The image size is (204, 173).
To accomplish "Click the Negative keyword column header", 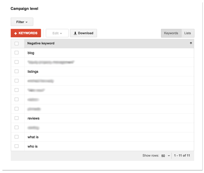I will click(41, 43).
